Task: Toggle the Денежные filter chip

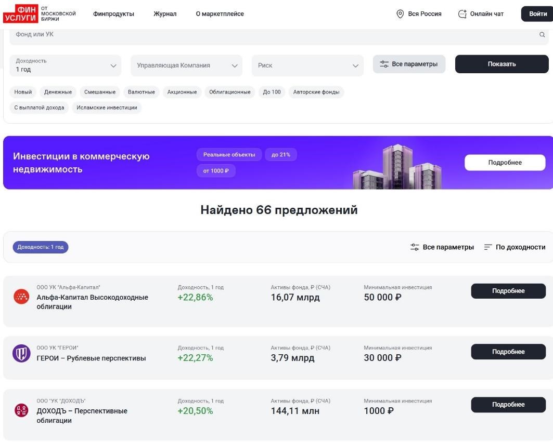Action: tap(58, 92)
